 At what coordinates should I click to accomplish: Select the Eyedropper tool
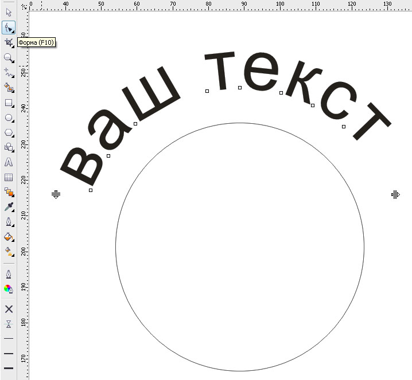9,207
